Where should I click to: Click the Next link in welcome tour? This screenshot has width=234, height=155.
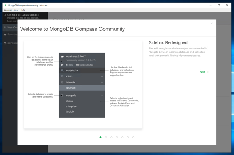(x=202, y=72)
